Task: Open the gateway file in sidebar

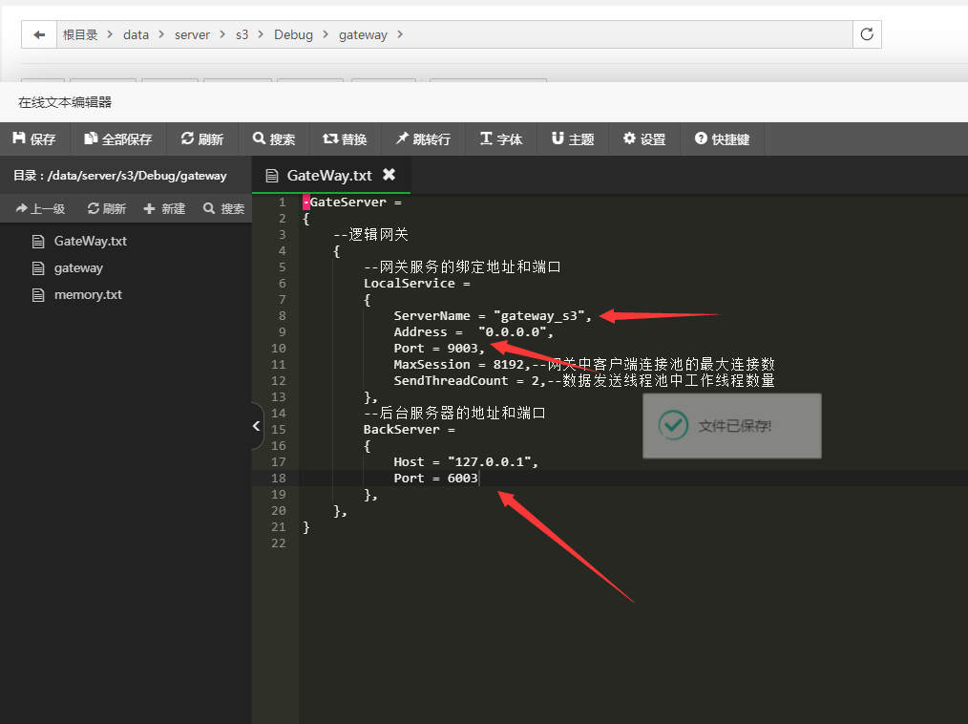Action: click(78, 268)
